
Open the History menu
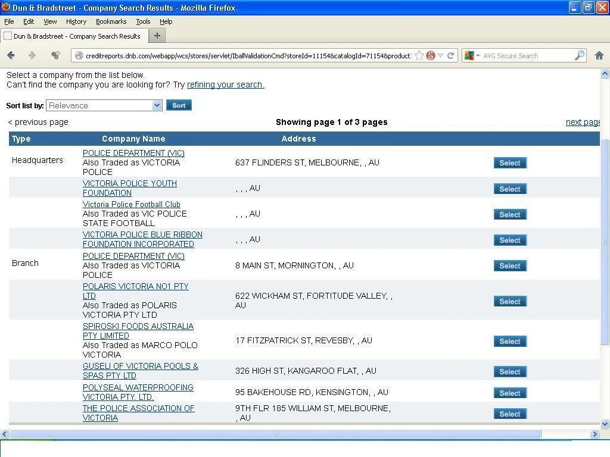point(76,21)
